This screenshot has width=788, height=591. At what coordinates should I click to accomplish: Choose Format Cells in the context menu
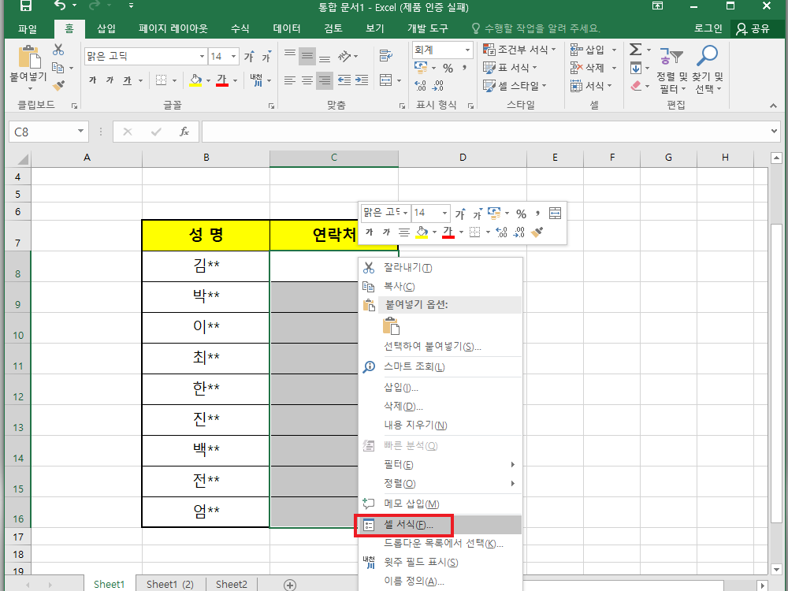[x=440, y=525]
